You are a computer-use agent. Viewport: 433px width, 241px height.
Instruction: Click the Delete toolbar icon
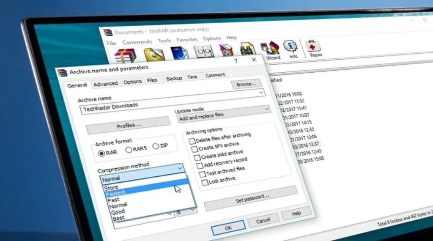click(x=226, y=50)
